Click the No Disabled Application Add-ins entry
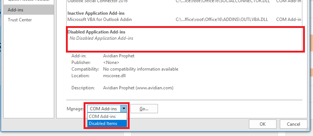This screenshot has height=136, width=313. [x=101, y=38]
